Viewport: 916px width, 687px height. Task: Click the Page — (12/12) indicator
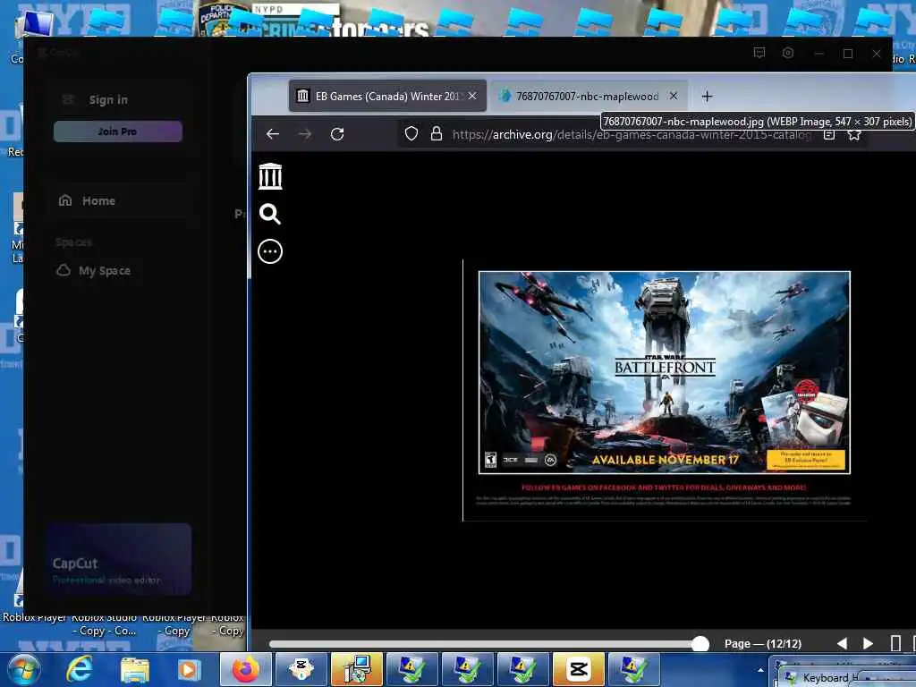tap(763, 644)
